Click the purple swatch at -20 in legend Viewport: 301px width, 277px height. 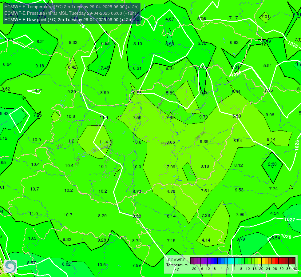click(x=192, y=261)
